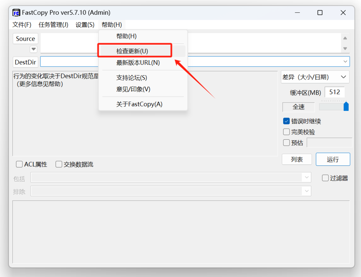Viewport: 361px width, 277px height.
Task: Click the 全速 speed button
Action: click(x=298, y=107)
